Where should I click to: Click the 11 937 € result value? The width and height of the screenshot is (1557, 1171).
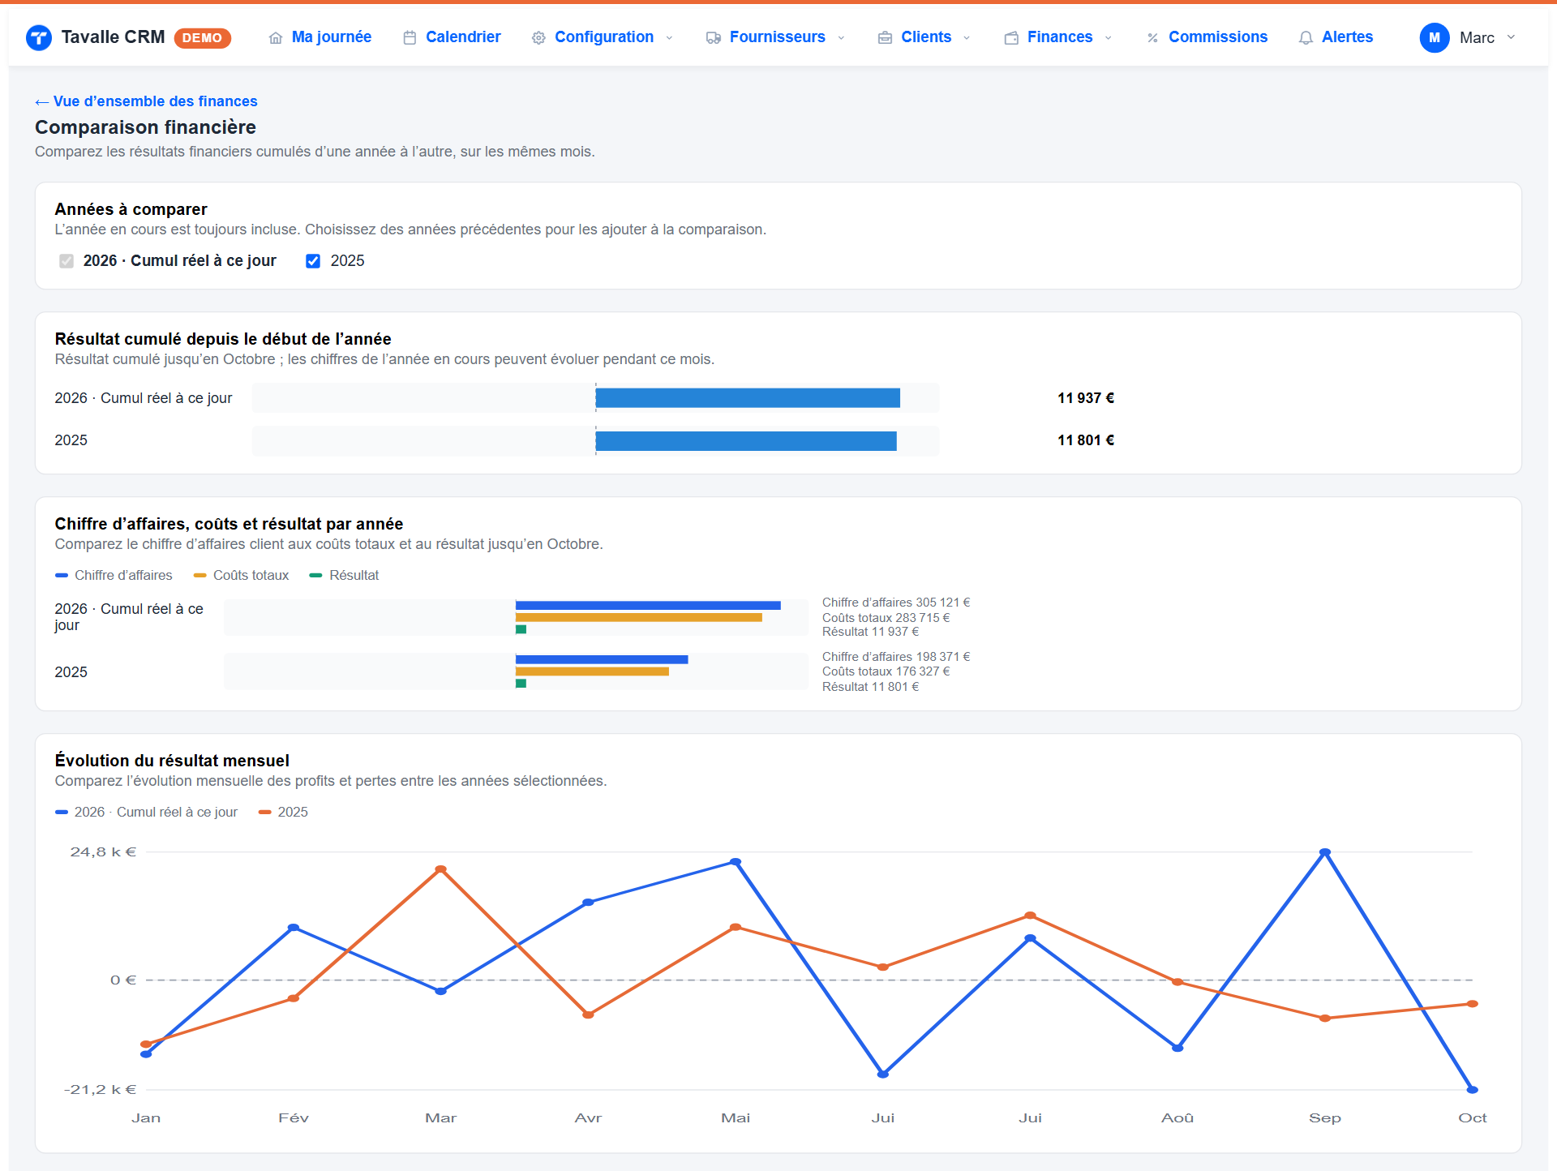(x=1086, y=398)
